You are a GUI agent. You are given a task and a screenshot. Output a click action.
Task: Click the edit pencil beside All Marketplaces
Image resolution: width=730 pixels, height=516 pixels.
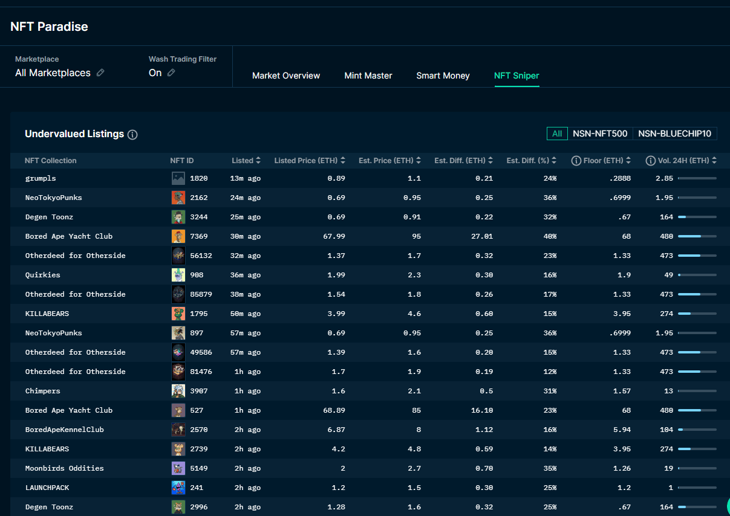click(100, 73)
